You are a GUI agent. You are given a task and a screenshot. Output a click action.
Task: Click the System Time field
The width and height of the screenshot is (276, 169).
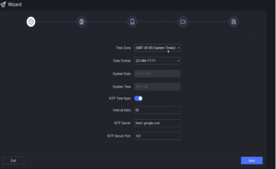(158, 87)
